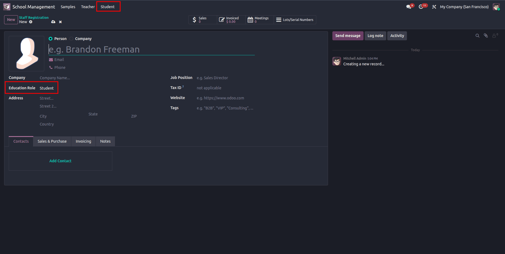Open the Samples menu
The height and width of the screenshot is (254, 505).
tap(68, 7)
